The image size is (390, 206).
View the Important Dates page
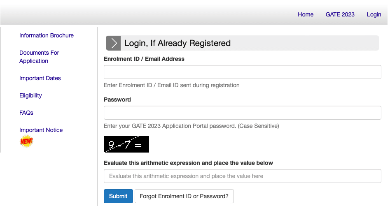click(x=40, y=78)
